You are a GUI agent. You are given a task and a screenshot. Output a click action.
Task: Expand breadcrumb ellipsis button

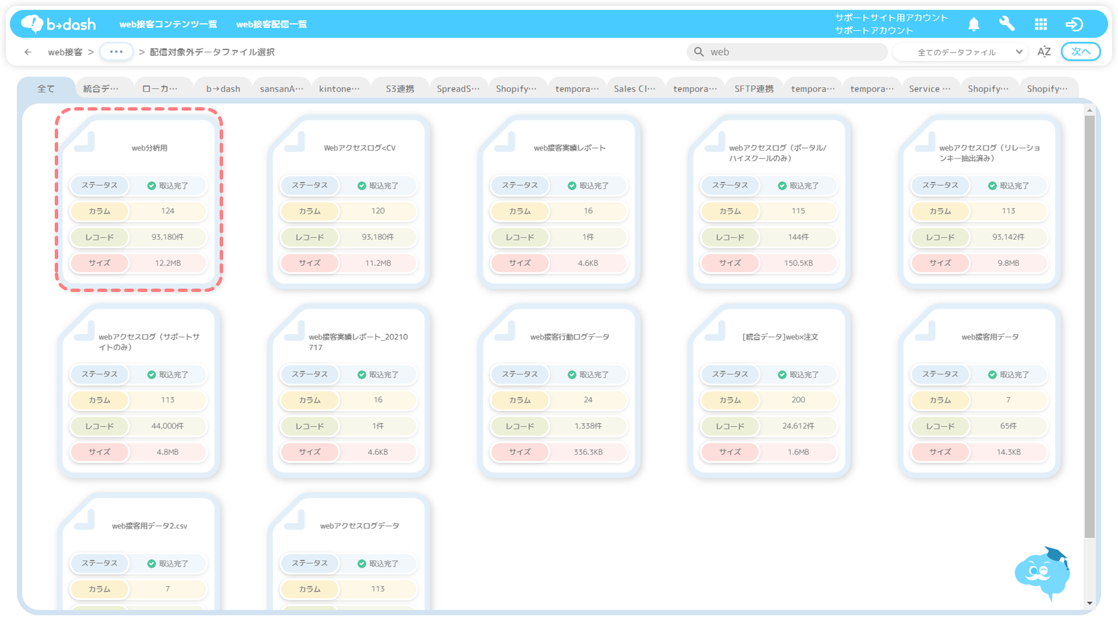tap(116, 52)
